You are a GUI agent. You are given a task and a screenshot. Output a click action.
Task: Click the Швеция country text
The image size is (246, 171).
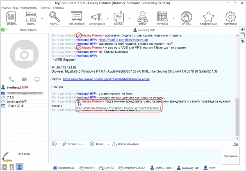57,87
